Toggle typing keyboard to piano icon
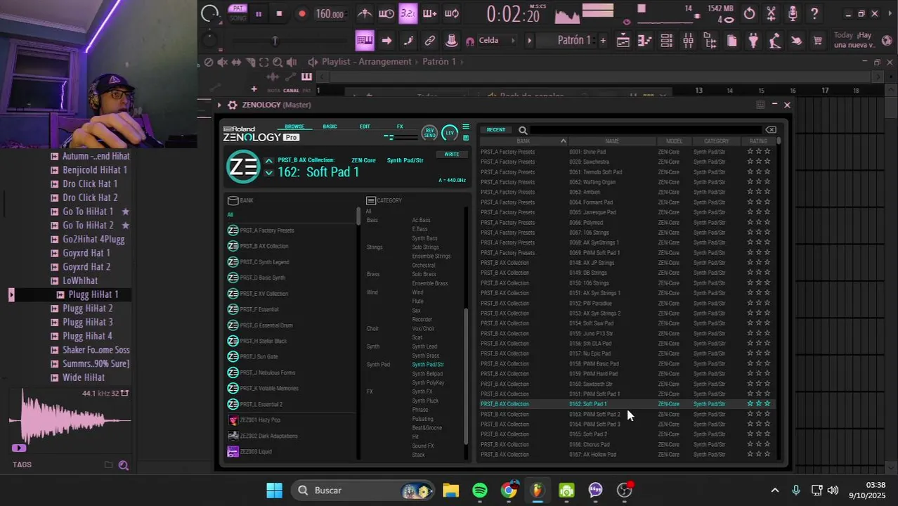 coord(365,40)
